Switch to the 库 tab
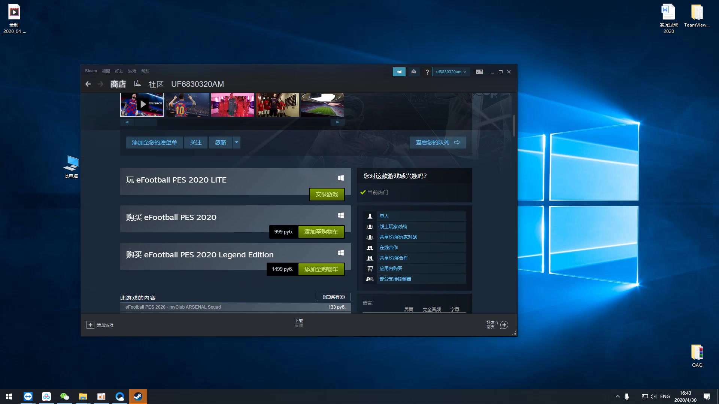Image resolution: width=719 pixels, height=404 pixels. (137, 84)
